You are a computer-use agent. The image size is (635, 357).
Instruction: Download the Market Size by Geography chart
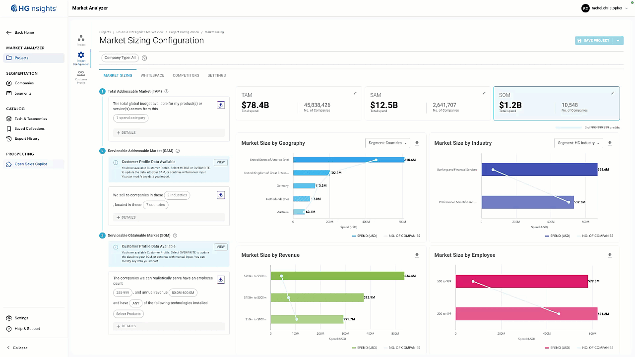point(417,143)
